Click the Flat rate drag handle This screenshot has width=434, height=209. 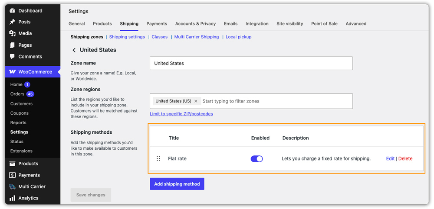click(158, 158)
